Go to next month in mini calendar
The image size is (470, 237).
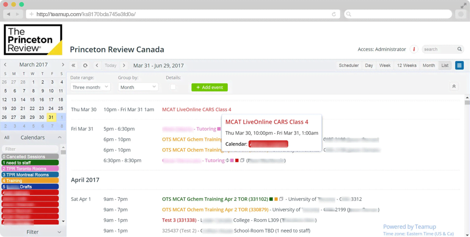[63, 65]
